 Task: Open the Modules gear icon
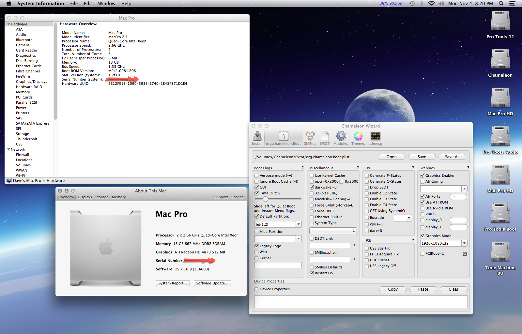pos(341,136)
